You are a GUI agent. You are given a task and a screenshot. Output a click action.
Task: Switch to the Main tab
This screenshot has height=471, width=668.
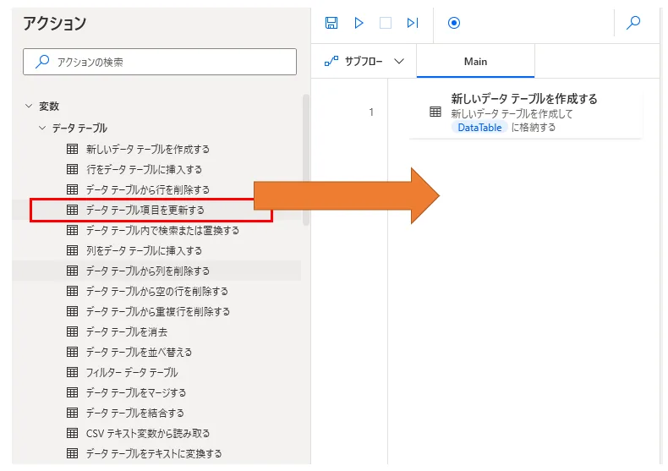pyautogui.click(x=475, y=62)
